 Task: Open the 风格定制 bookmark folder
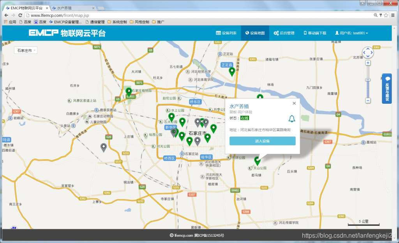139,22
